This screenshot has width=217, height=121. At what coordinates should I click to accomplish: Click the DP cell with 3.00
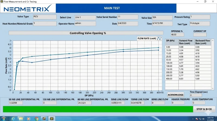[172, 47]
